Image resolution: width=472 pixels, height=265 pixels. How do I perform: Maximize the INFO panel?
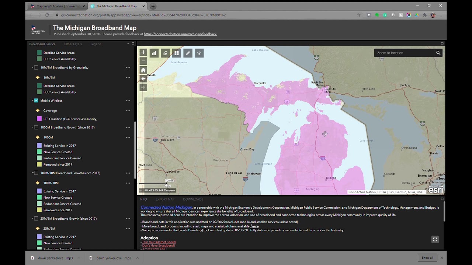click(442, 199)
